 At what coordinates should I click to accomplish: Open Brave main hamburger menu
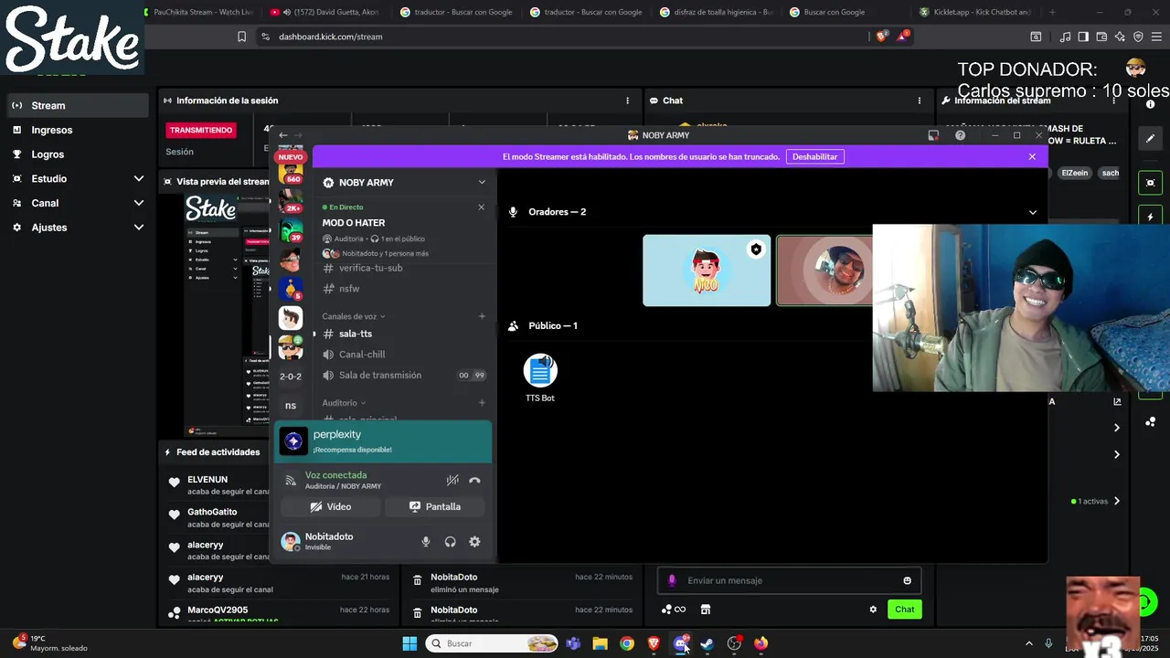(x=1155, y=37)
